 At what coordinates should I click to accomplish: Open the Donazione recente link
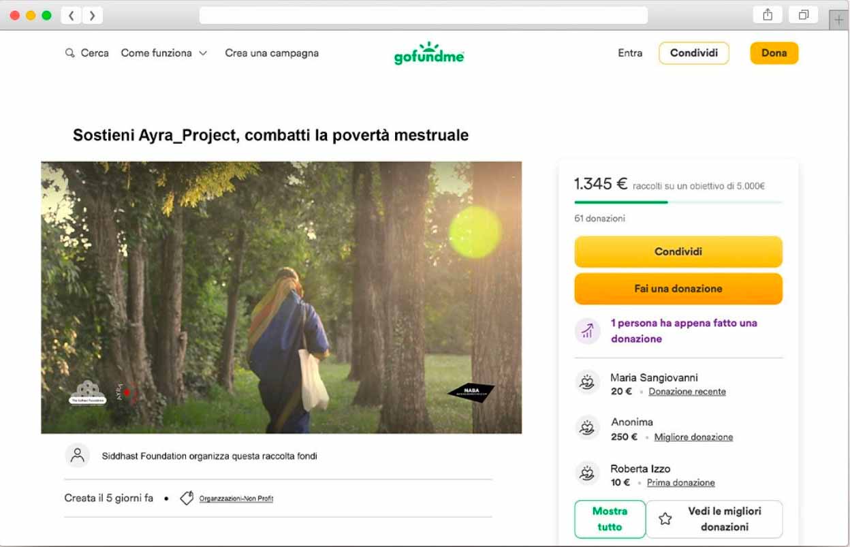[687, 392]
